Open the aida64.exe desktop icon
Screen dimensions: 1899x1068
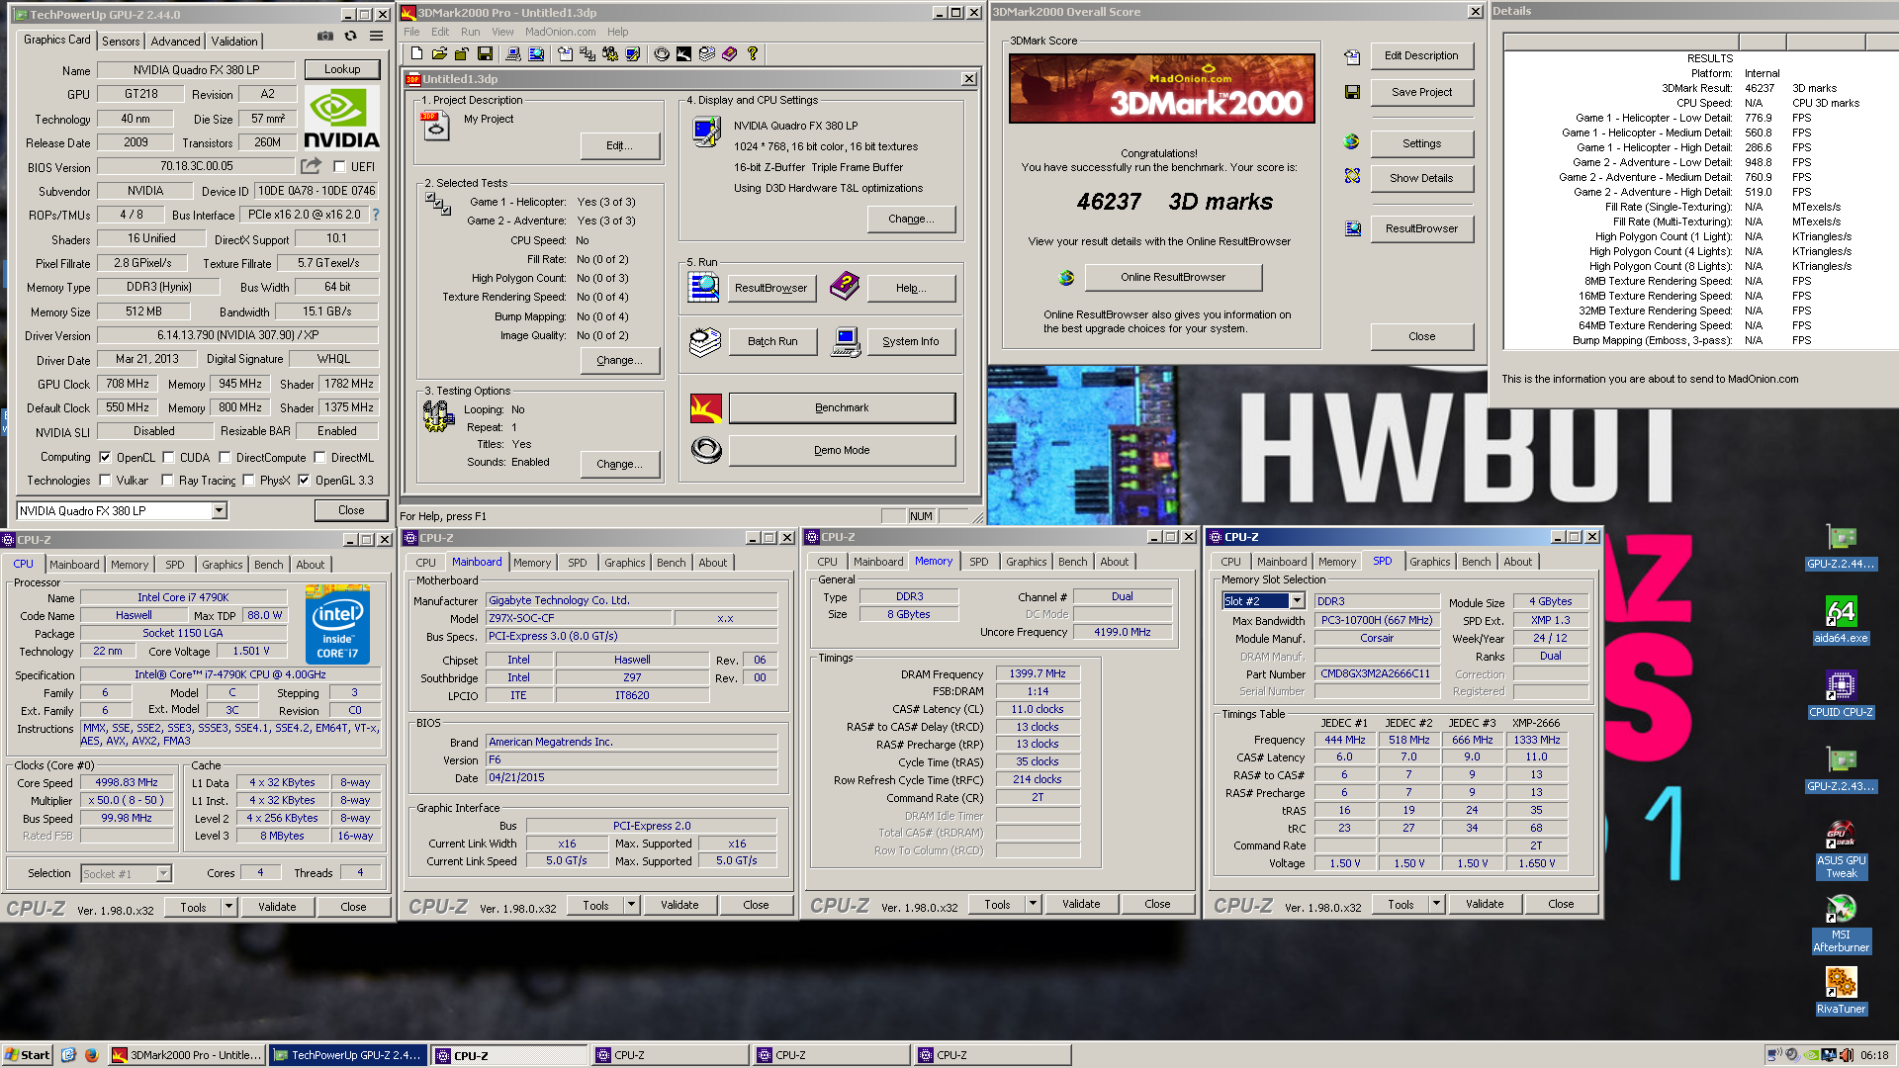pos(1841,619)
